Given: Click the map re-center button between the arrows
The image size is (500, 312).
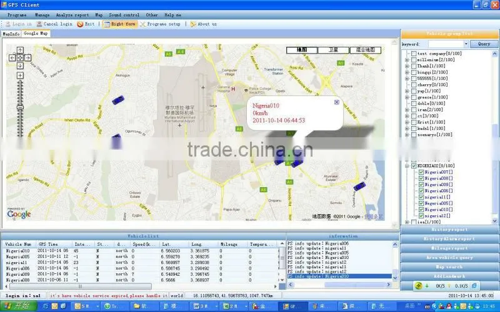Looking at the screenshot, I should [x=20, y=57].
